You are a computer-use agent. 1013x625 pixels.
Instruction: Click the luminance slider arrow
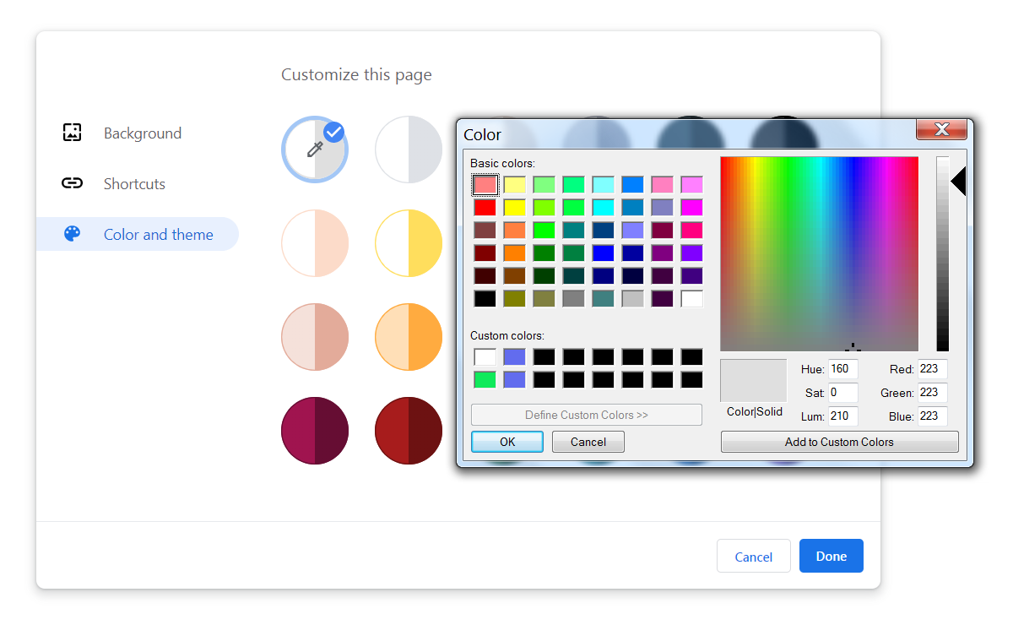[958, 181]
